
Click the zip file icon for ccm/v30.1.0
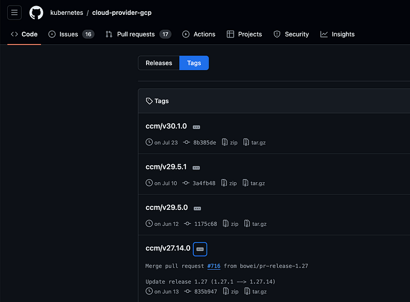(224, 142)
